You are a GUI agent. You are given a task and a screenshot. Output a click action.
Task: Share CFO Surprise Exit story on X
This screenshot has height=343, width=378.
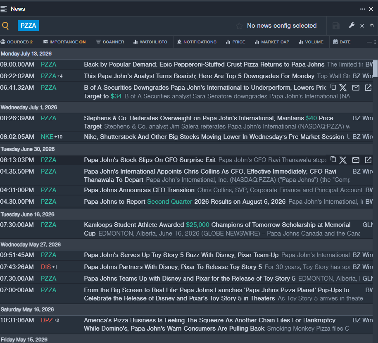click(x=343, y=160)
